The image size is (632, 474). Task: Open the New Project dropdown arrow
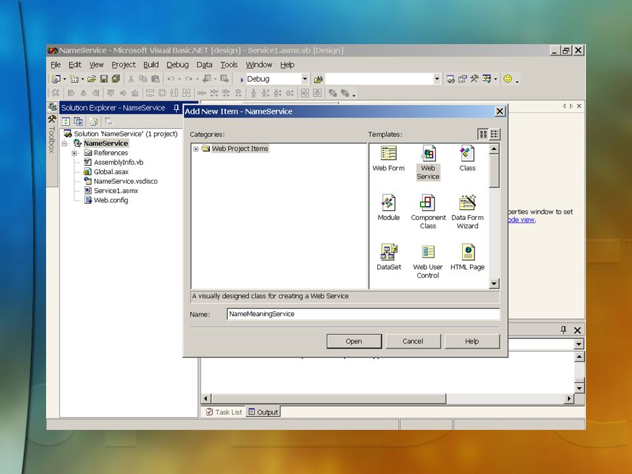pyautogui.click(x=65, y=79)
